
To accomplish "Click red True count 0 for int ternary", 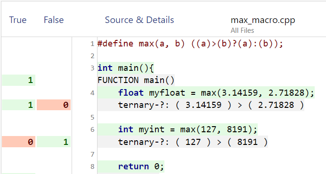I will [x=19, y=142].
